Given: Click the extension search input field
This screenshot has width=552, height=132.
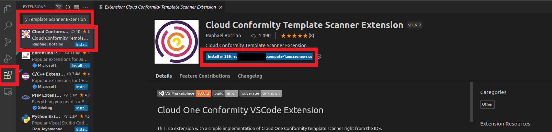Looking at the screenshot, I should [x=57, y=19].
